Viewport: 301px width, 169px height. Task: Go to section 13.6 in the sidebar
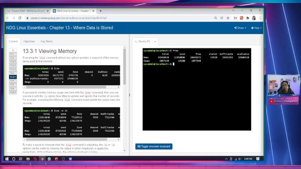pyautogui.click(x=13, y=89)
